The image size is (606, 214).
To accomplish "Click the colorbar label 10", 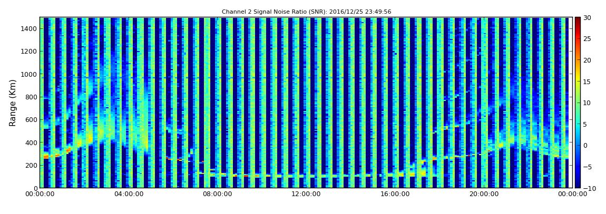I will 587,103.
